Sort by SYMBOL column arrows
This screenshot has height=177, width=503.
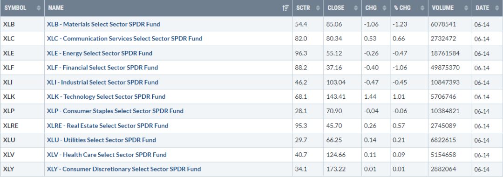[x=39, y=8]
